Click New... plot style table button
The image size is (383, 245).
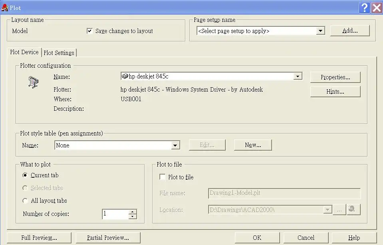[x=253, y=145]
